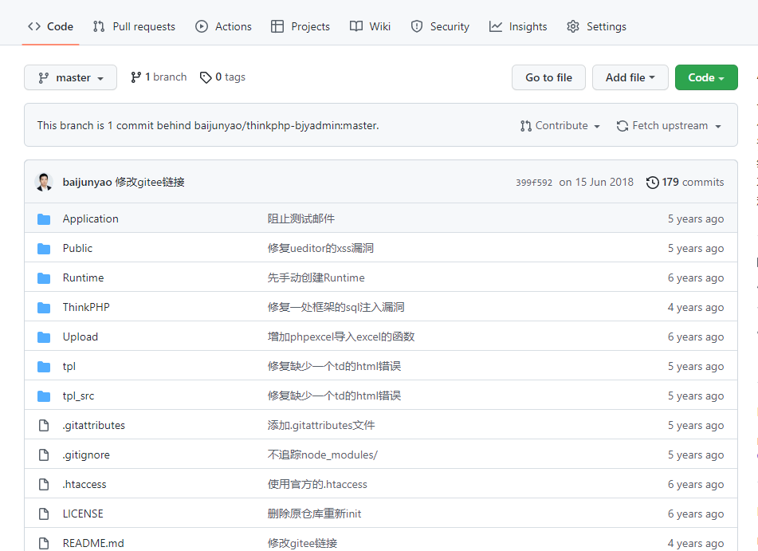Click the Application folder icon

point(44,219)
